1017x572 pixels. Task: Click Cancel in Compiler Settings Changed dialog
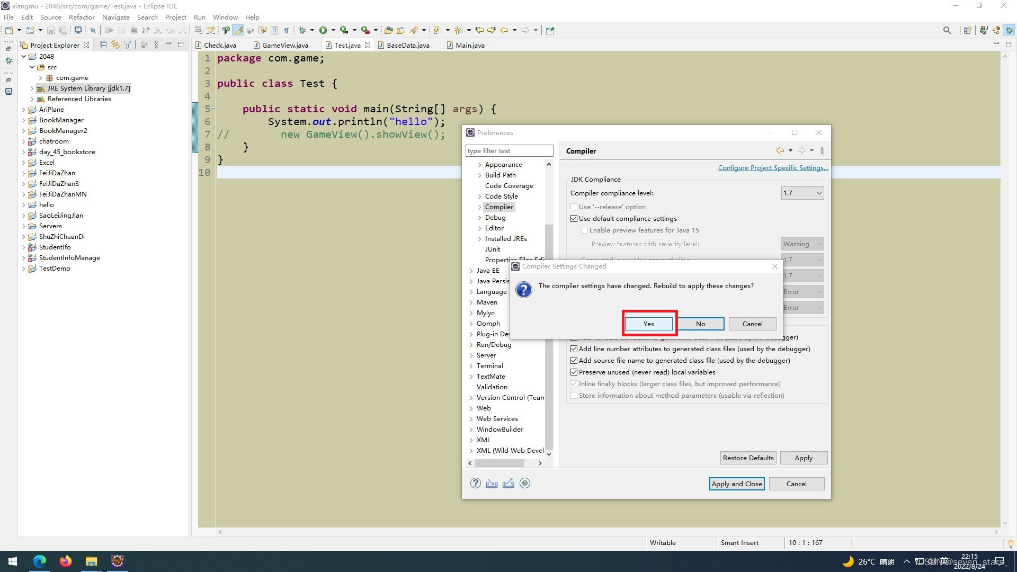coord(752,324)
